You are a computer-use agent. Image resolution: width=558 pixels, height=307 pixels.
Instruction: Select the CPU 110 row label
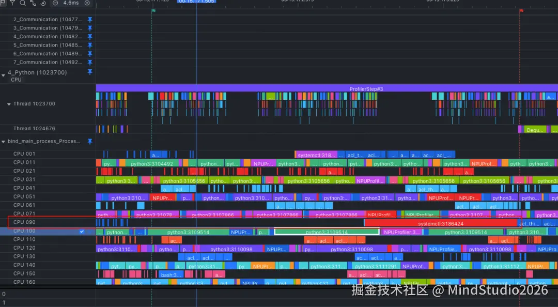coord(24,239)
